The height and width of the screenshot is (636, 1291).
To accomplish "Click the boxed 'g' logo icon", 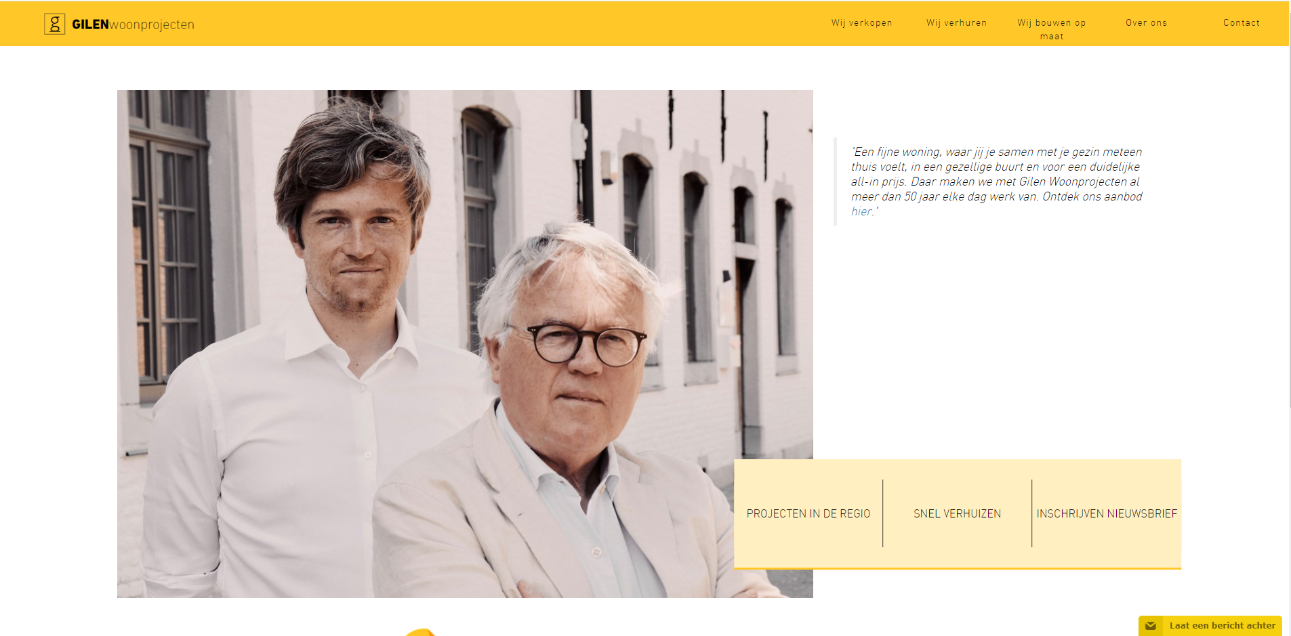I will 55,24.
